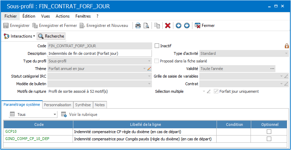Open the Actions menu
Screen dimensions: 291x150
(63, 16)
